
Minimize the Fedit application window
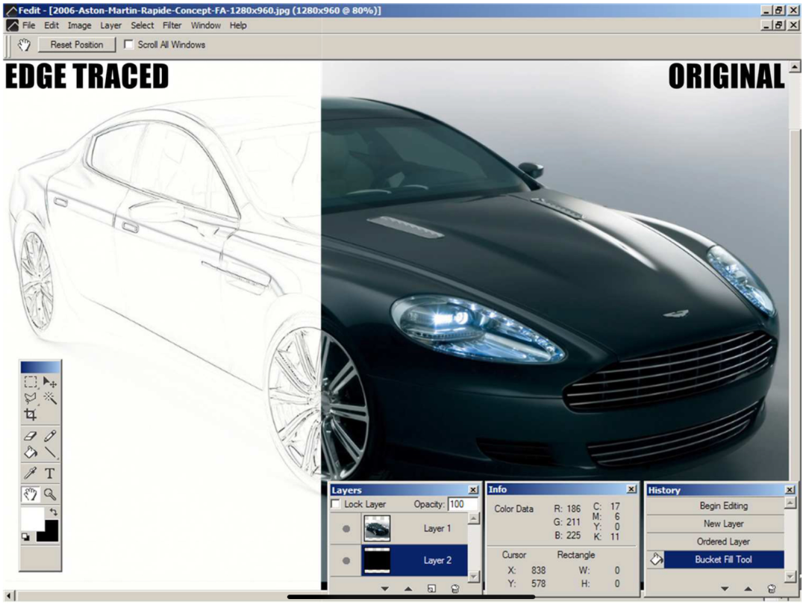767,10
